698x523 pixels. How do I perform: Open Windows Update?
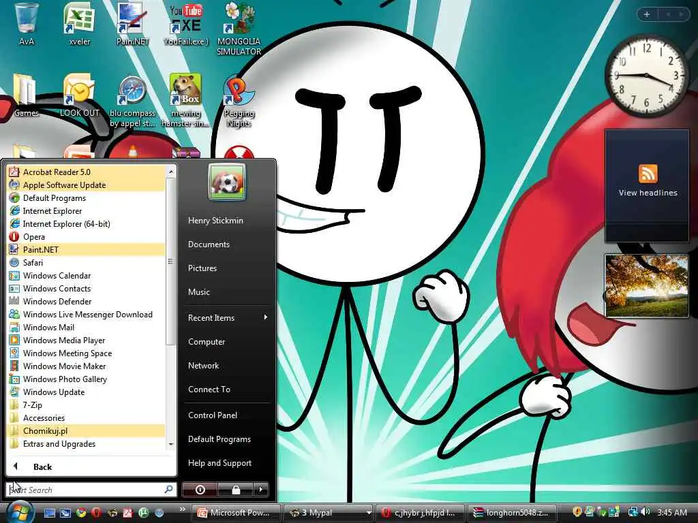pos(87,392)
